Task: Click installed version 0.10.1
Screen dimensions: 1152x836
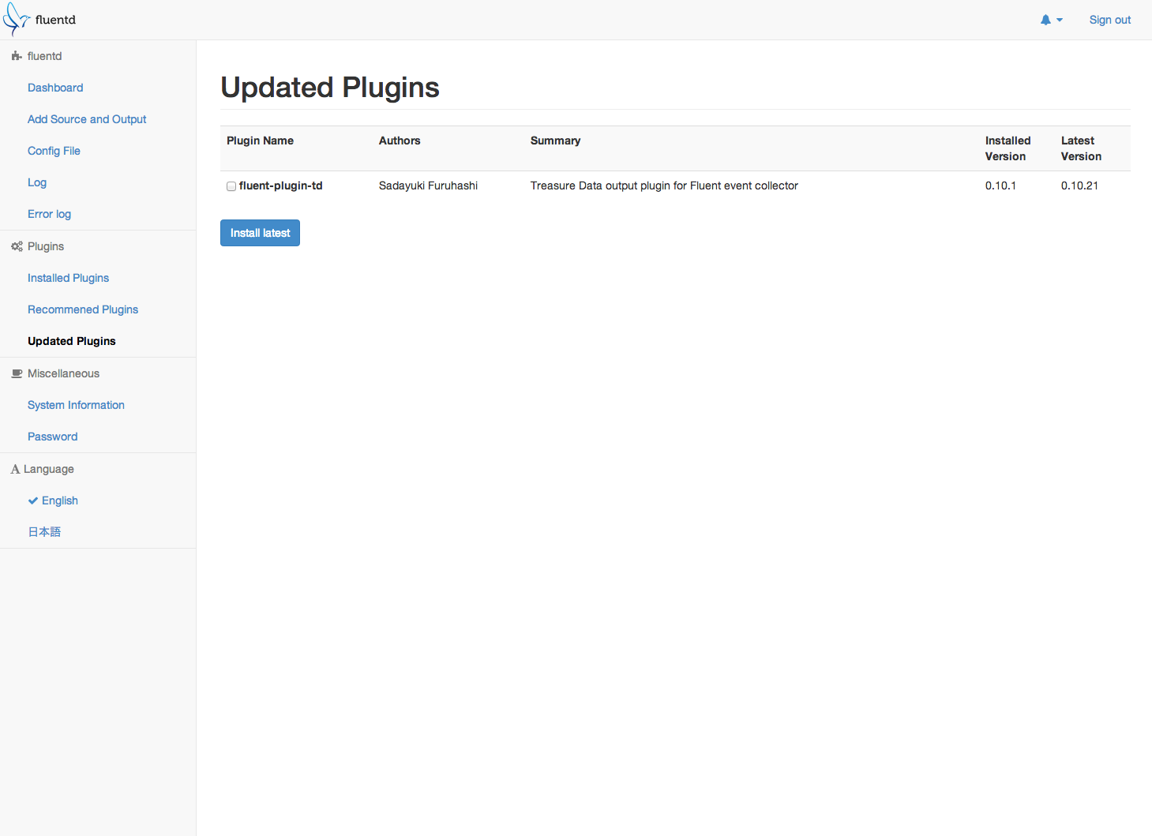Action: [1000, 186]
